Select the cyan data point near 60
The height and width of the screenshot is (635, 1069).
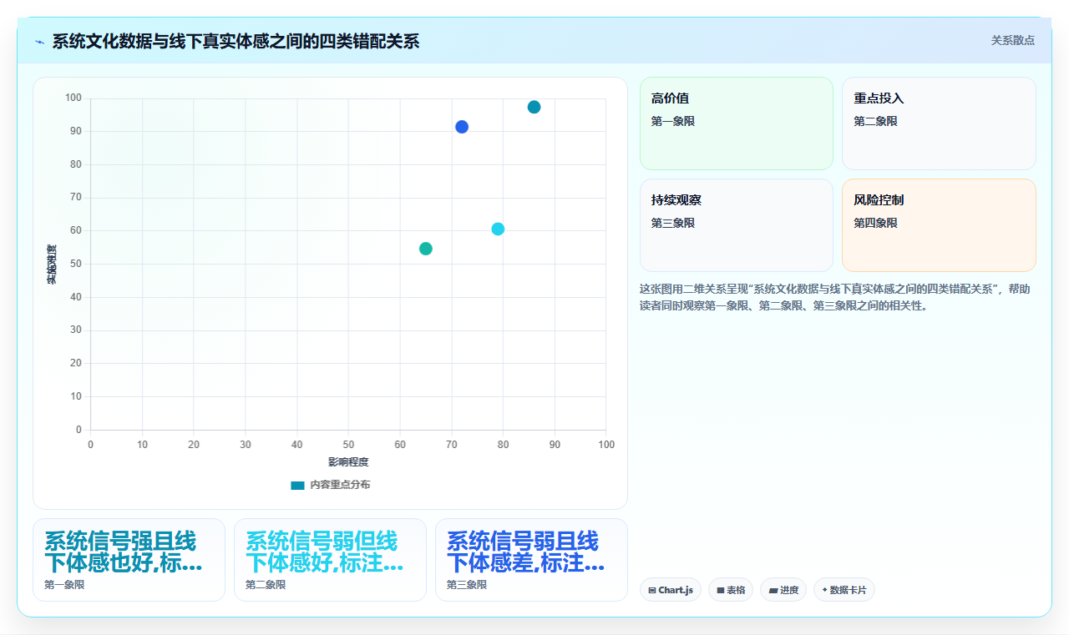pos(498,229)
